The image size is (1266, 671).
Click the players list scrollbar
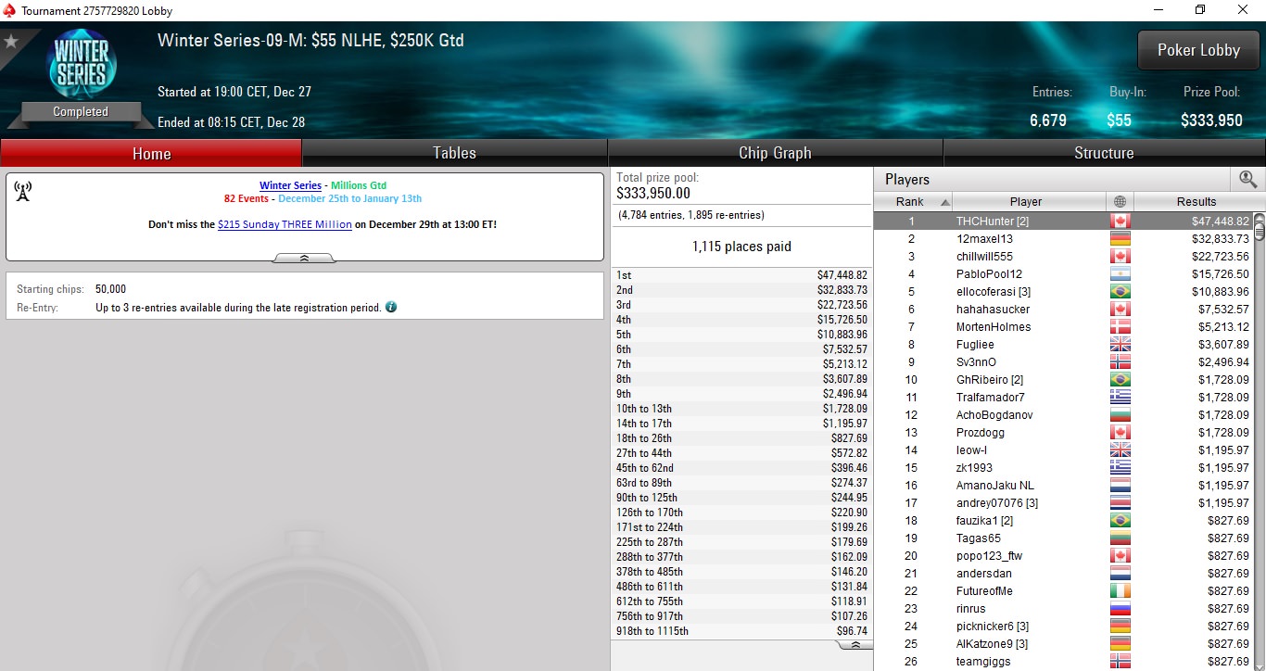1259,441
